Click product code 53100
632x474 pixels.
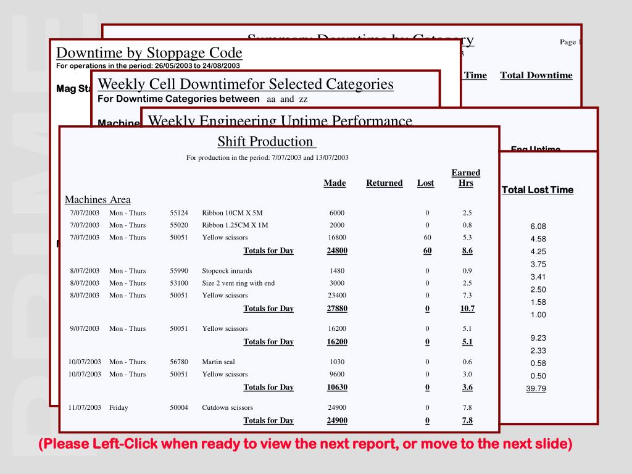tap(179, 283)
